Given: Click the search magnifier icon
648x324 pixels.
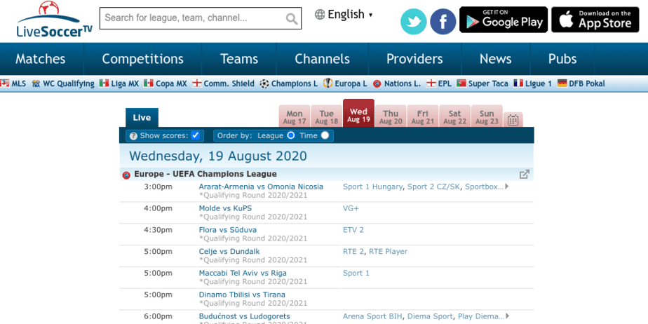Looking at the screenshot, I should coord(292,19).
